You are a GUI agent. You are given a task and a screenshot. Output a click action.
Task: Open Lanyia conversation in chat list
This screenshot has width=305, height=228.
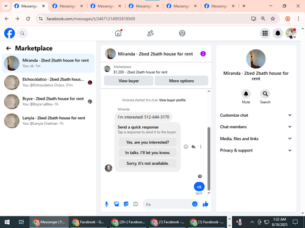[x=48, y=120]
